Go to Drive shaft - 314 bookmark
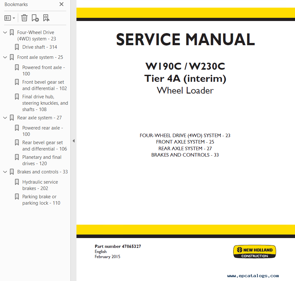The width and height of the screenshot is (295, 281). tap(40, 47)
